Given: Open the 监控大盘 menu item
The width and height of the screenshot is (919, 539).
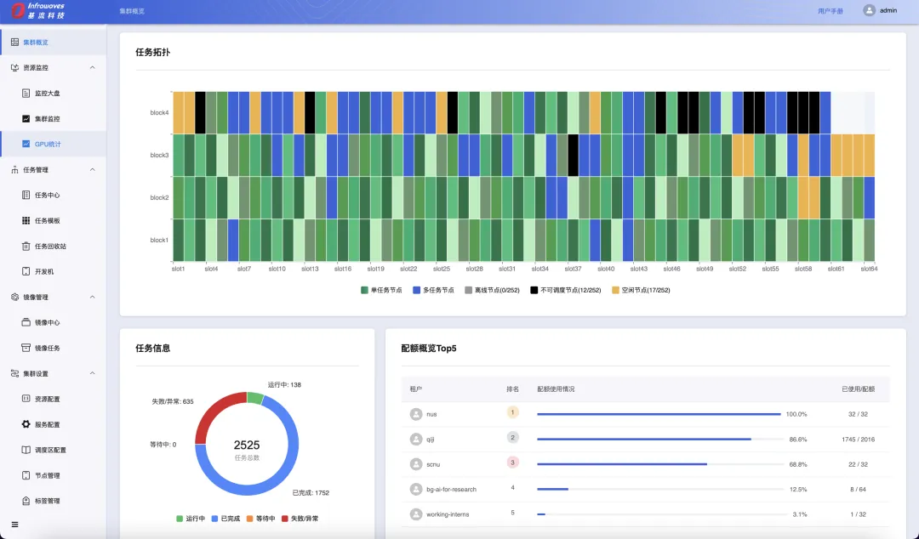Looking at the screenshot, I should (54, 94).
